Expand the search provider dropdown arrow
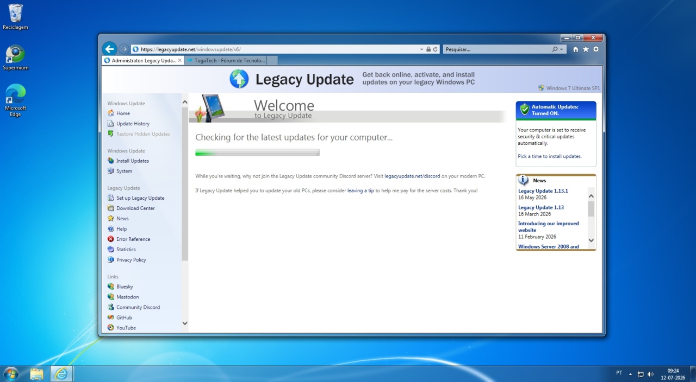This screenshot has height=382, width=696. pyautogui.click(x=562, y=49)
